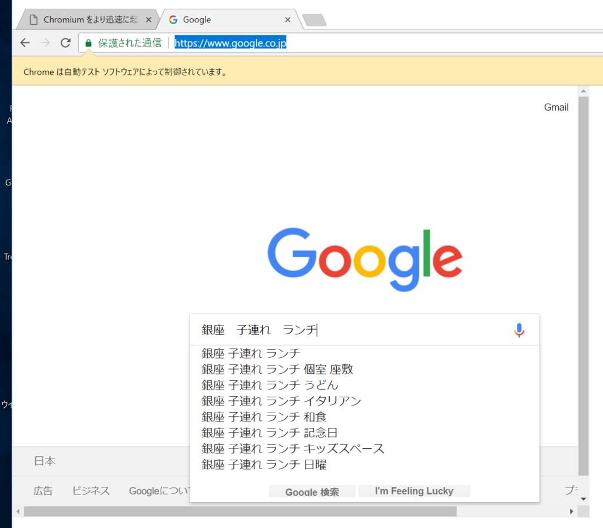603x528 pixels.
Task: Click the green secure padlock icon
Action: pyautogui.click(x=88, y=43)
